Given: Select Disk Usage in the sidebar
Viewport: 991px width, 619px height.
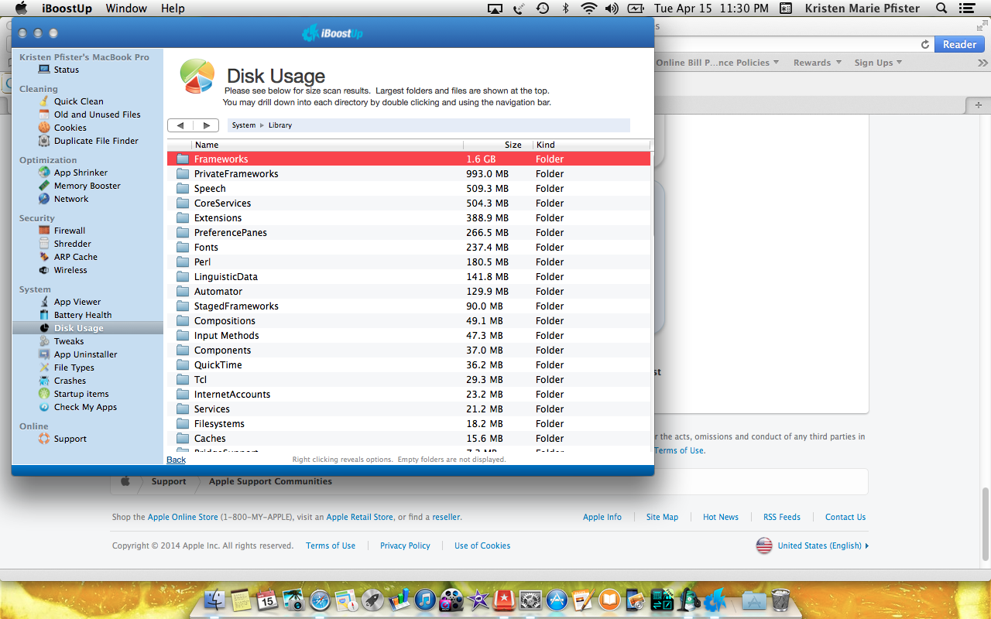Looking at the screenshot, I should pos(87,328).
